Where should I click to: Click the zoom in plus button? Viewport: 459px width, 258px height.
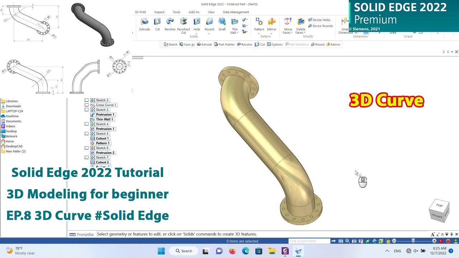(434, 241)
